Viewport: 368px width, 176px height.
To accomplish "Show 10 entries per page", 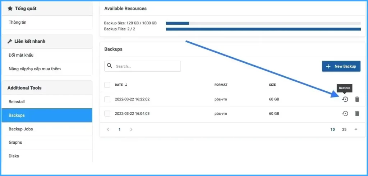I will tap(332, 129).
